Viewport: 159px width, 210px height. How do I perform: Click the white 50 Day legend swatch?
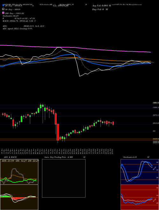tap(3, 9)
